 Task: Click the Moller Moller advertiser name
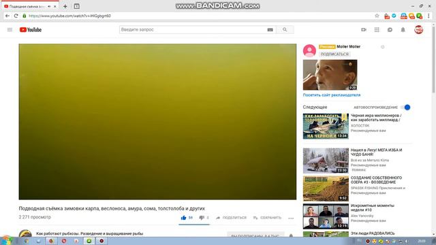click(348, 47)
